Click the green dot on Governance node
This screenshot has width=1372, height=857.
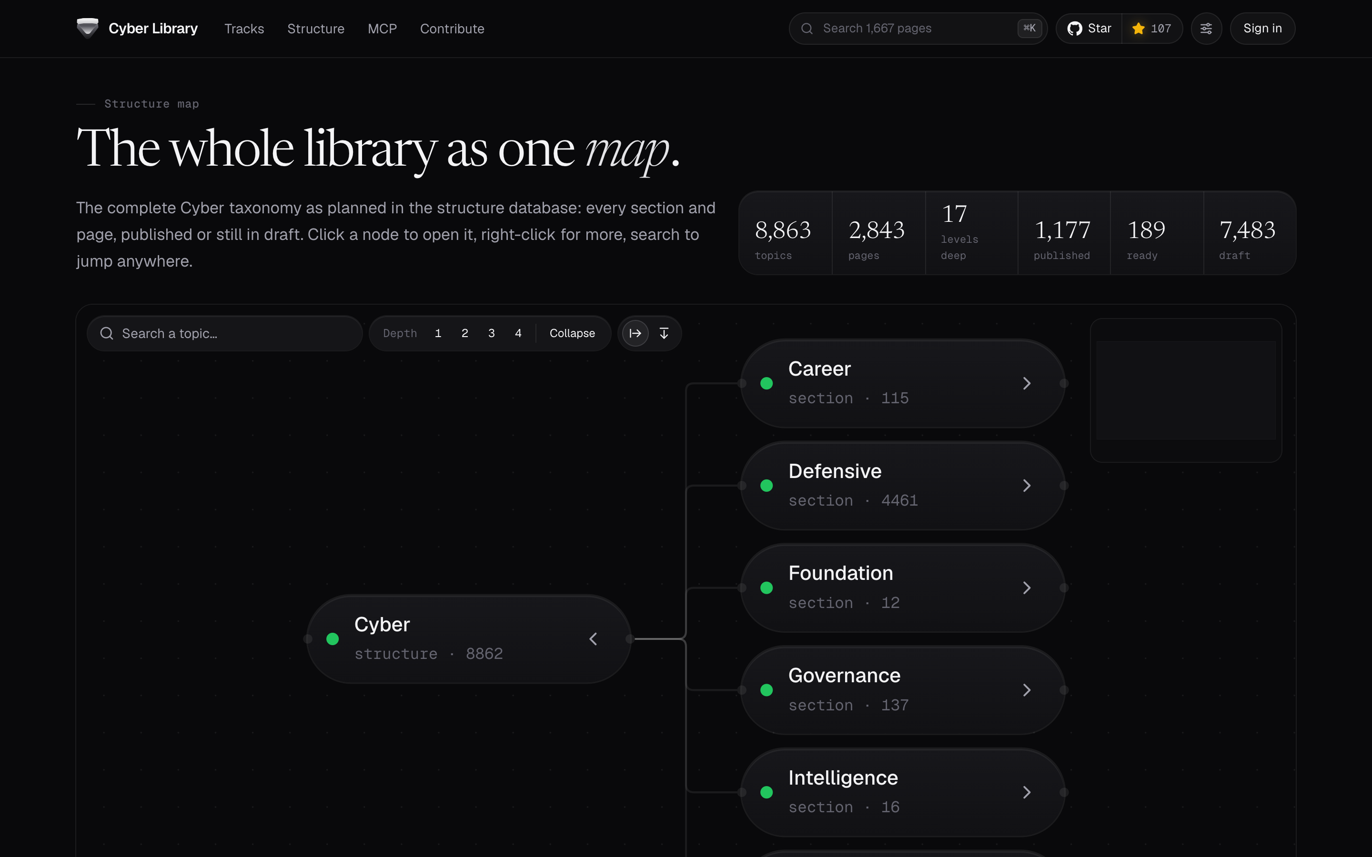pyautogui.click(x=767, y=690)
